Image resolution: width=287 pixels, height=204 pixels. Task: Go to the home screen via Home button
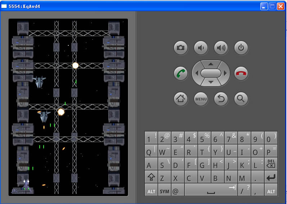coord(181,98)
